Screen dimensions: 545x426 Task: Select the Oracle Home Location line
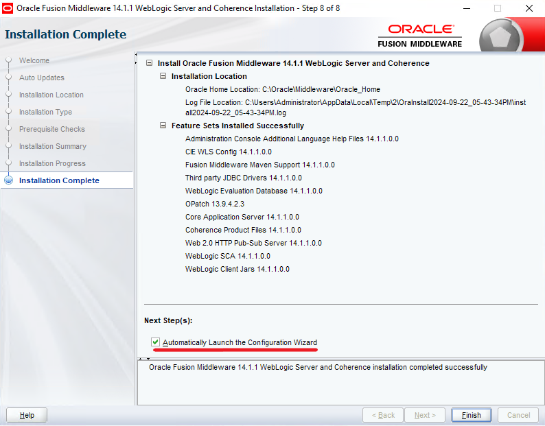(283, 89)
